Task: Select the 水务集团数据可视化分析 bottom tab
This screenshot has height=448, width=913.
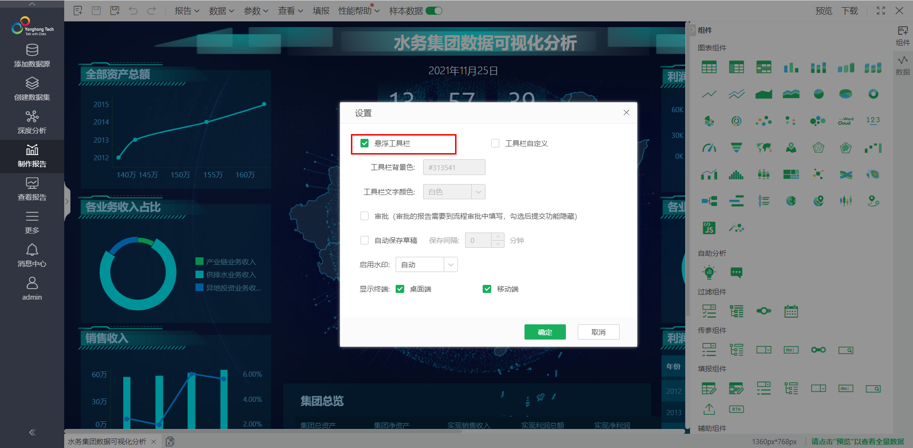Action: [x=107, y=441]
